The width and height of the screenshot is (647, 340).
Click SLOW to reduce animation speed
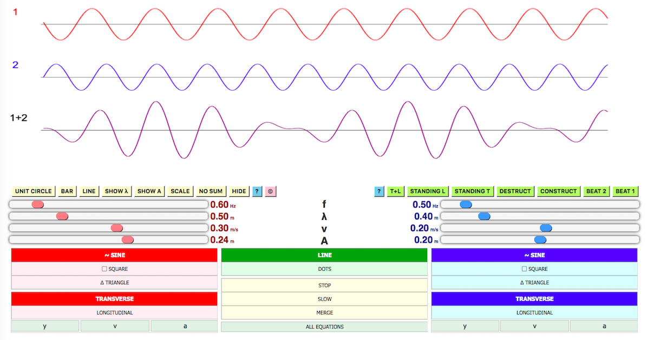tap(324, 299)
